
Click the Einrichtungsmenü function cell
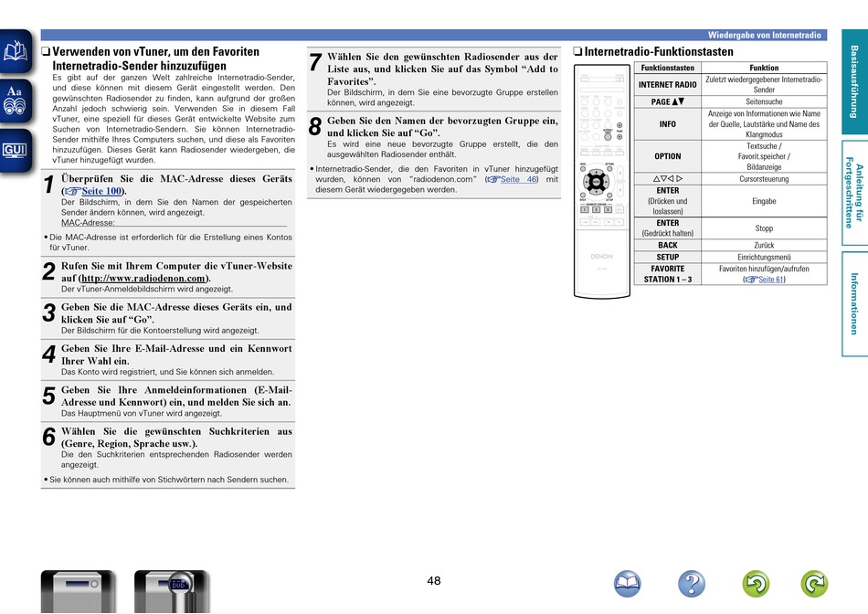point(764,257)
